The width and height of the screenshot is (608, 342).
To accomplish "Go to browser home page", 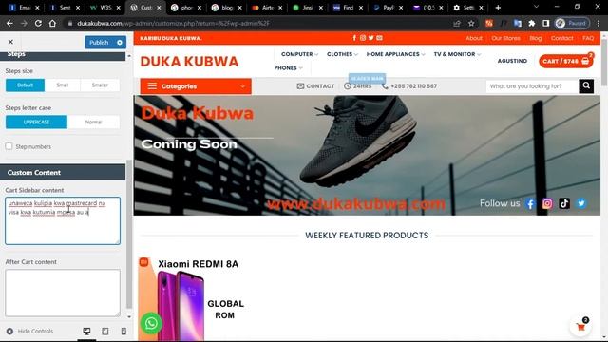I will pos(53,23).
